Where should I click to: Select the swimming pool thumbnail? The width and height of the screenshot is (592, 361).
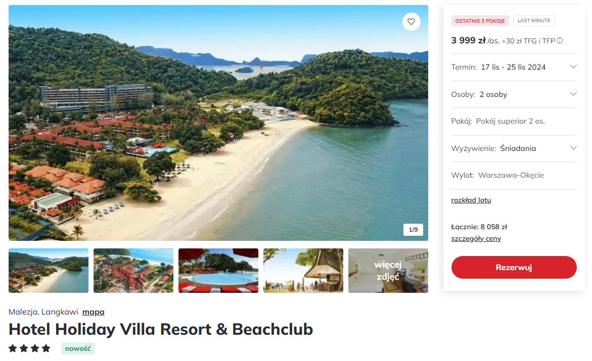point(218,271)
